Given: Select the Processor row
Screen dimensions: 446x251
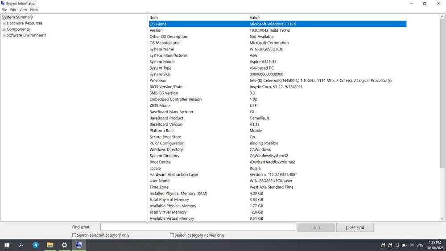Looking at the screenshot, I should [277, 80].
